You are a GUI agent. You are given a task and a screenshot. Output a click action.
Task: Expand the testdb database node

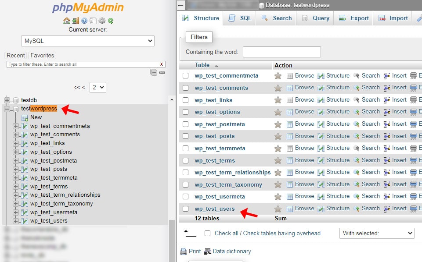point(7,100)
